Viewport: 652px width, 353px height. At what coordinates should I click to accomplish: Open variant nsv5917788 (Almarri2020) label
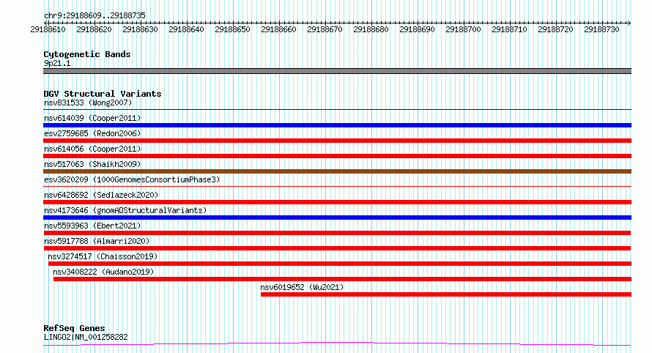(97, 241)
